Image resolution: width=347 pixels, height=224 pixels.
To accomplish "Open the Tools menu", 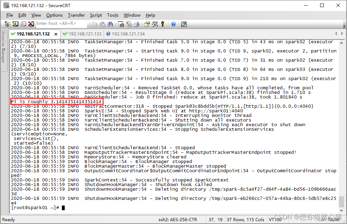I will 113,15.
